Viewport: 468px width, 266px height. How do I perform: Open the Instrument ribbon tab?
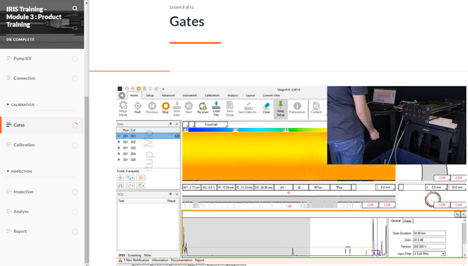point(189,95)
